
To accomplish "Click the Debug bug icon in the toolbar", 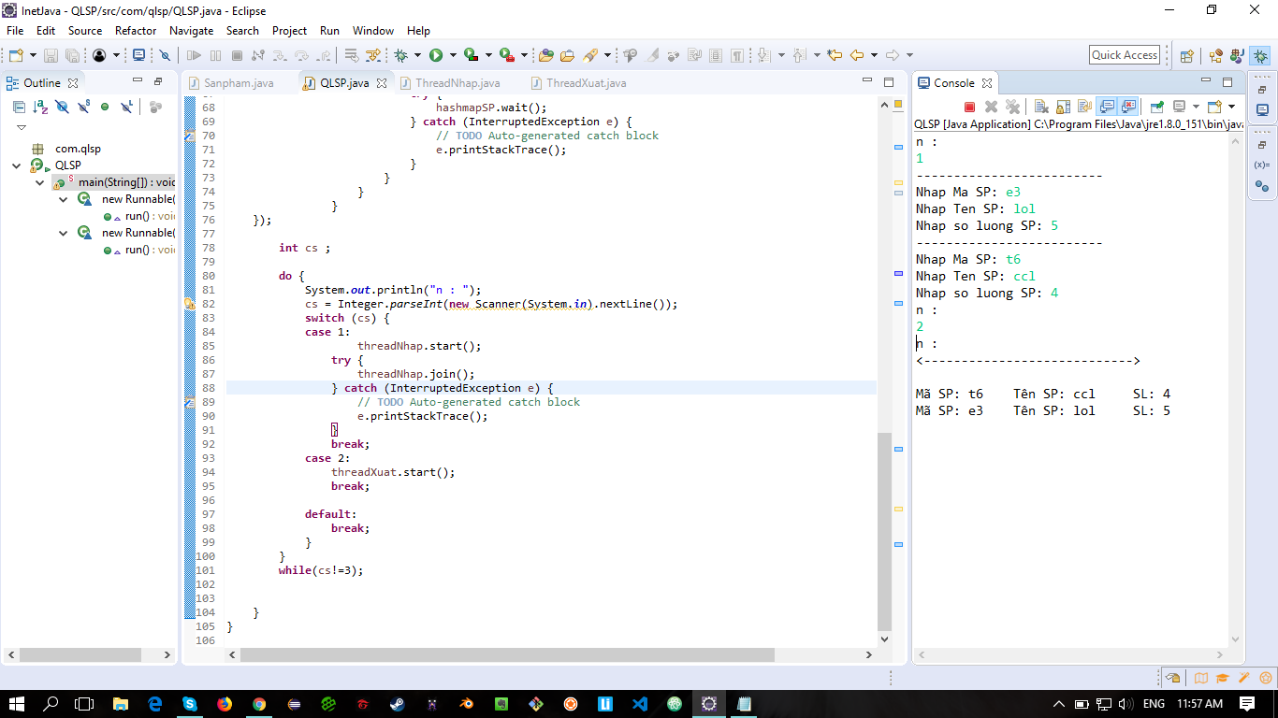I will point(401,56).
